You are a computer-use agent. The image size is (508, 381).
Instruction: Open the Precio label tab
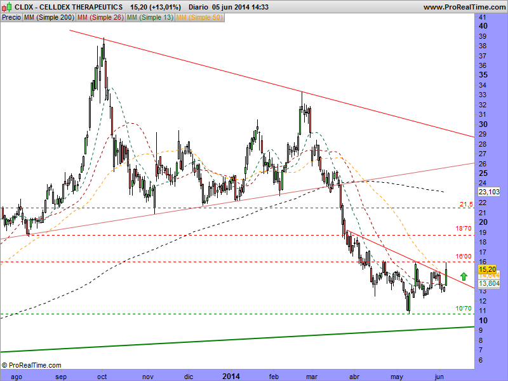pos(11,18)
